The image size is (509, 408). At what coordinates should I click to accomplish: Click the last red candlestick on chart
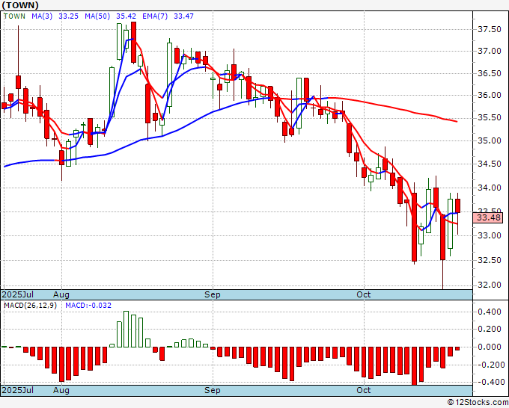(x=457, y=206)
